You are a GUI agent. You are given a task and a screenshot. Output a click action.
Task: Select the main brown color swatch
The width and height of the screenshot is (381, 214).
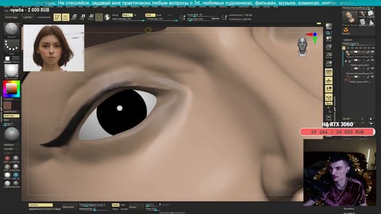[7, 106]
